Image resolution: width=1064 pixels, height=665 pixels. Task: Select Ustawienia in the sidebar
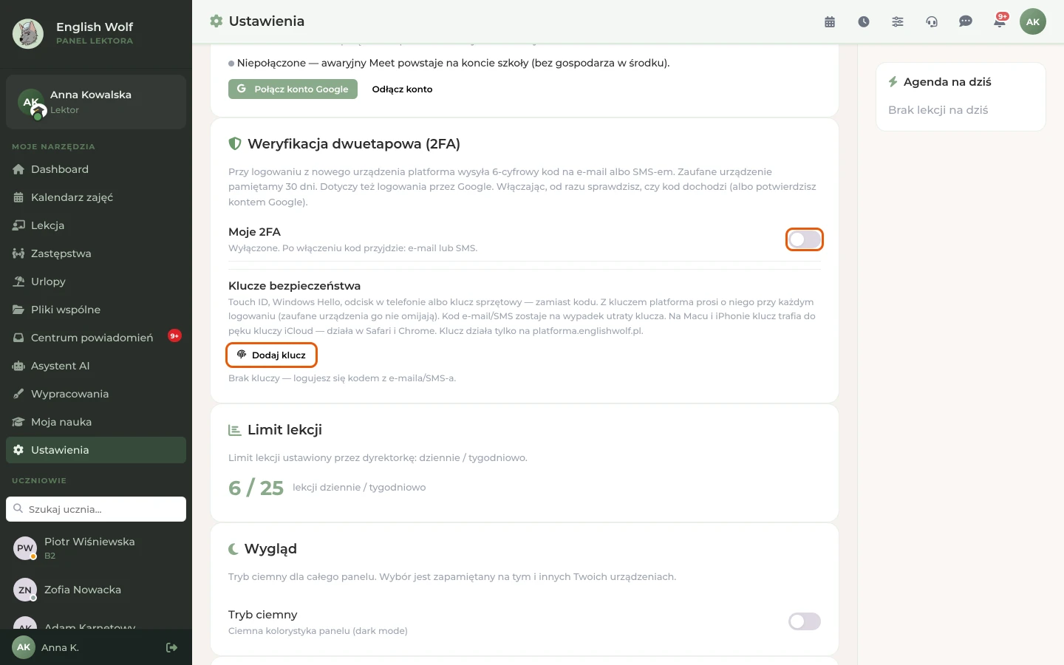point(96,450)
